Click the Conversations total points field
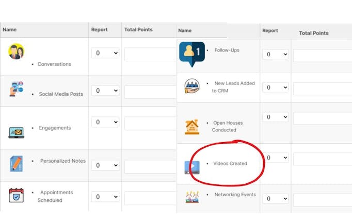The height and width of the screenshot is (222, 352). (x=150, y=54)
